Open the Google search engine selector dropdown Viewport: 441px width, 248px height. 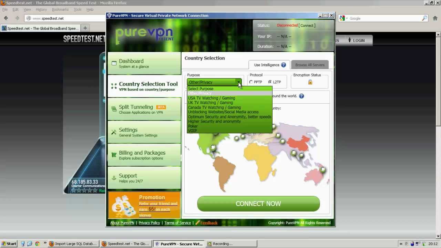[x=343, y=18]
